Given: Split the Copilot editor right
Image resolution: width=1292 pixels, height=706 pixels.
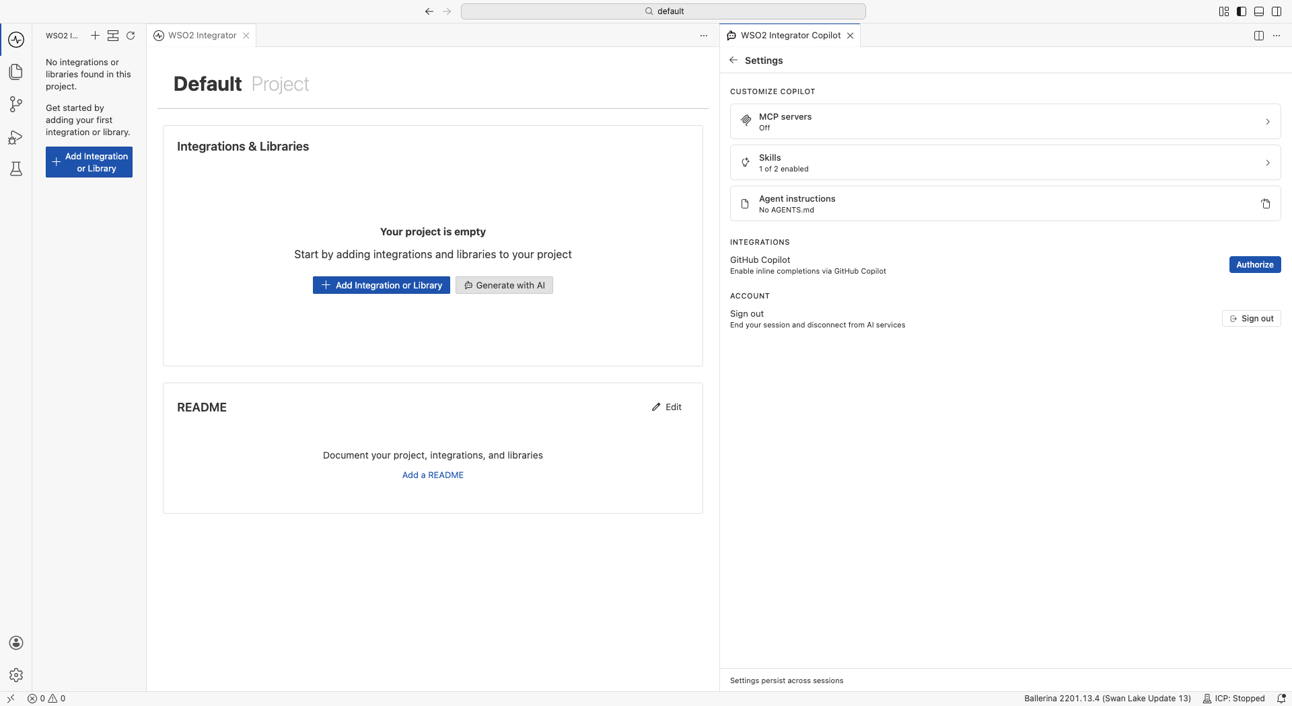Looking at the screenshot, I should click(1259, 36).
